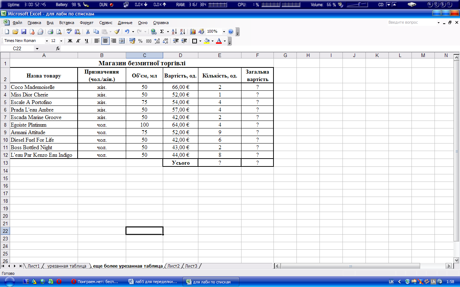Open the Вставка menu
This screenshot has width=460, height=287.
click(x=66, y=23)
